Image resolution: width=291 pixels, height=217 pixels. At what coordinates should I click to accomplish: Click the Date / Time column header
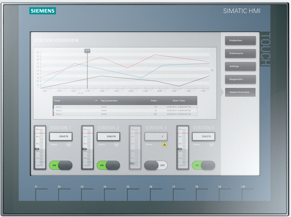pyautogui.click(x=179, y=101)
